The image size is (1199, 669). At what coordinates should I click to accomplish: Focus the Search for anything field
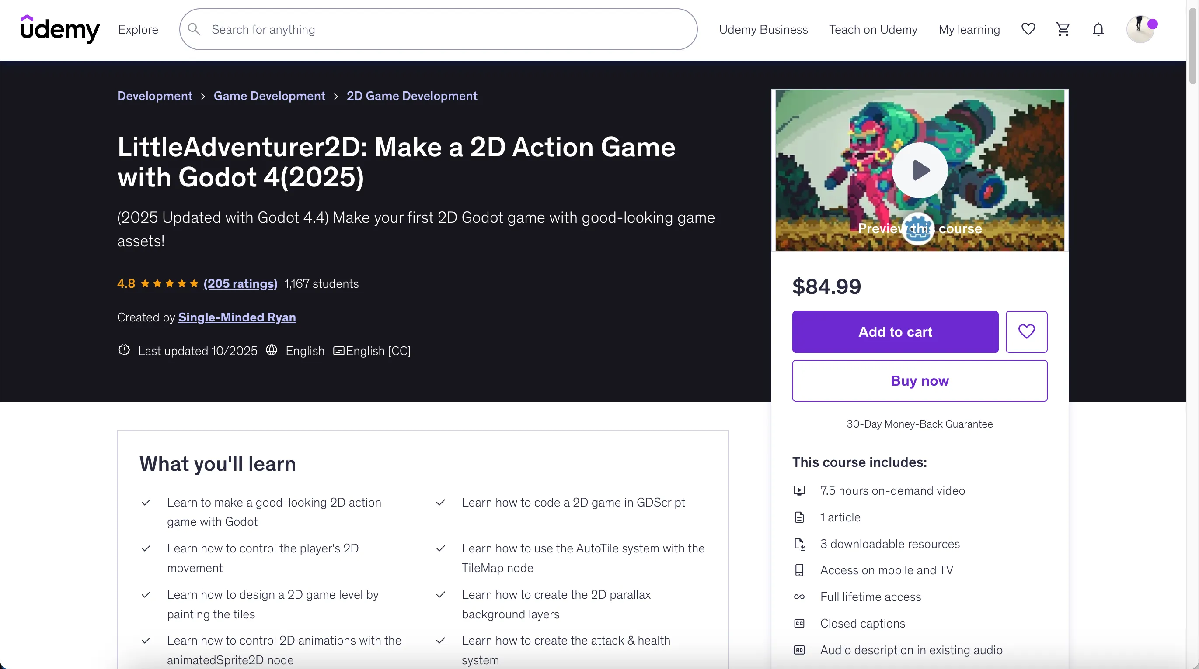[x=447, y=29]
